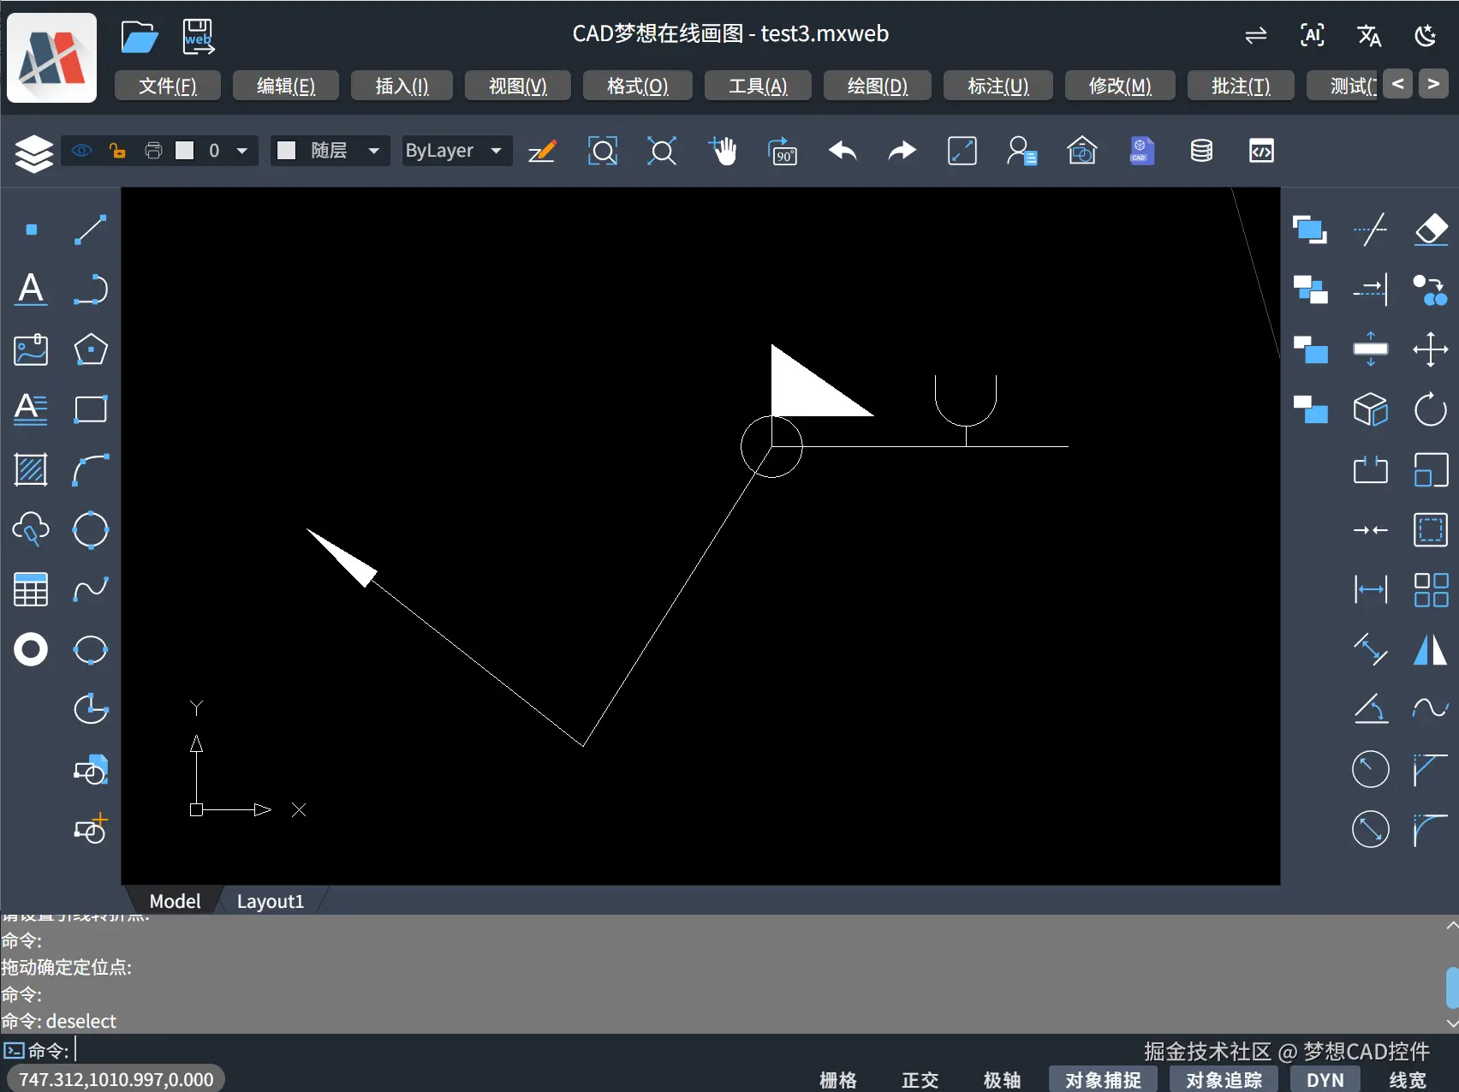Open the 视图(V) menu
The width and height of the screenshot is (1459, 1092).
518,86
